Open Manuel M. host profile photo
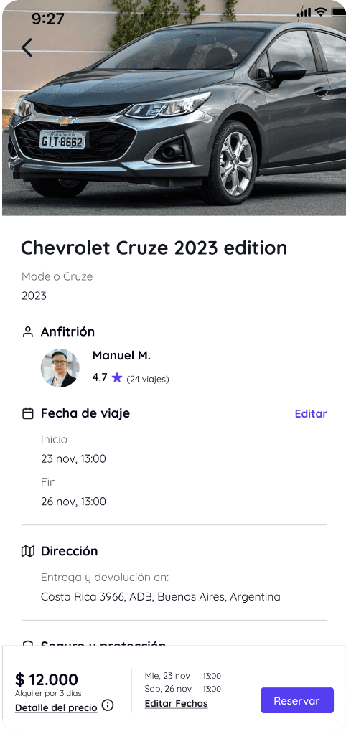 click(60, 368)
